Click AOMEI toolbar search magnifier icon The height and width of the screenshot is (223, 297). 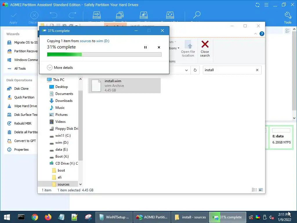197,15
